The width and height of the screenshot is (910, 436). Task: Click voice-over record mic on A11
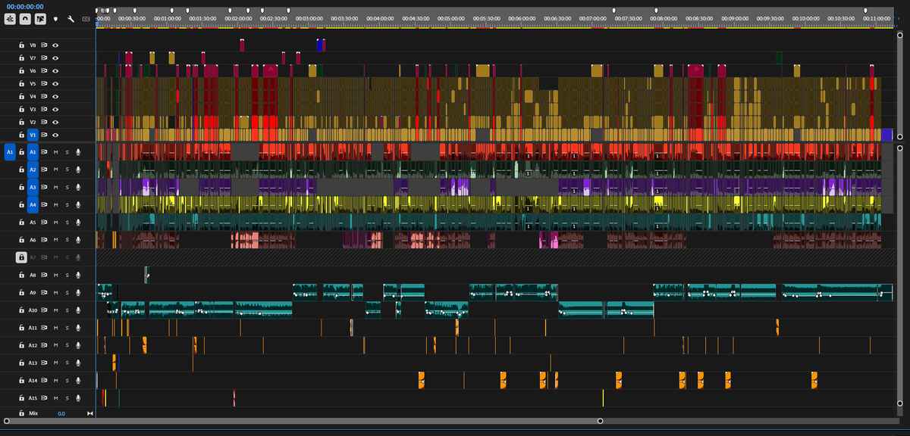(x=78, y=328)
